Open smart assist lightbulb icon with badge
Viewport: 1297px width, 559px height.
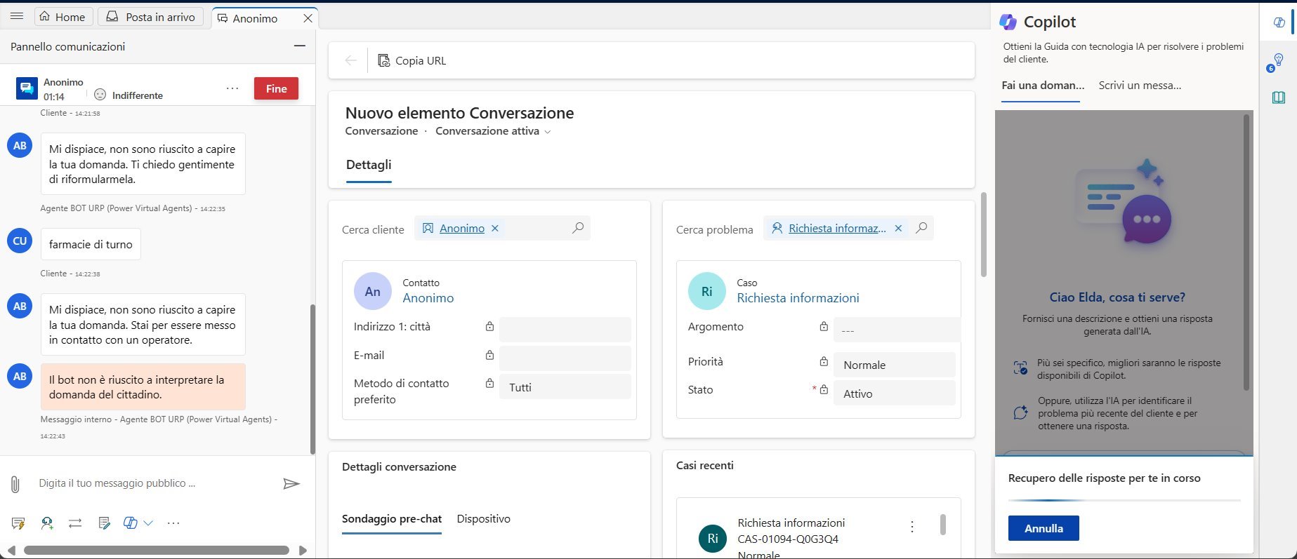(1277, 62)
